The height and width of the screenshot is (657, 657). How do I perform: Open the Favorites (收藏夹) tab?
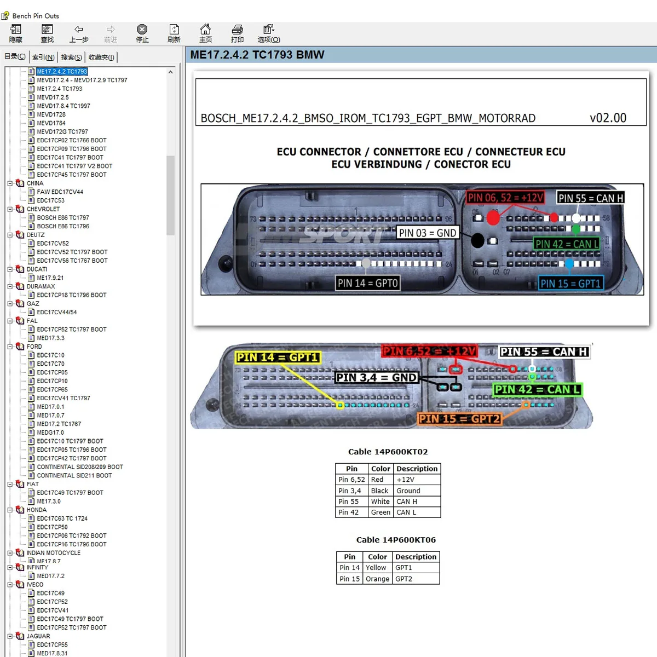point(101,57)
